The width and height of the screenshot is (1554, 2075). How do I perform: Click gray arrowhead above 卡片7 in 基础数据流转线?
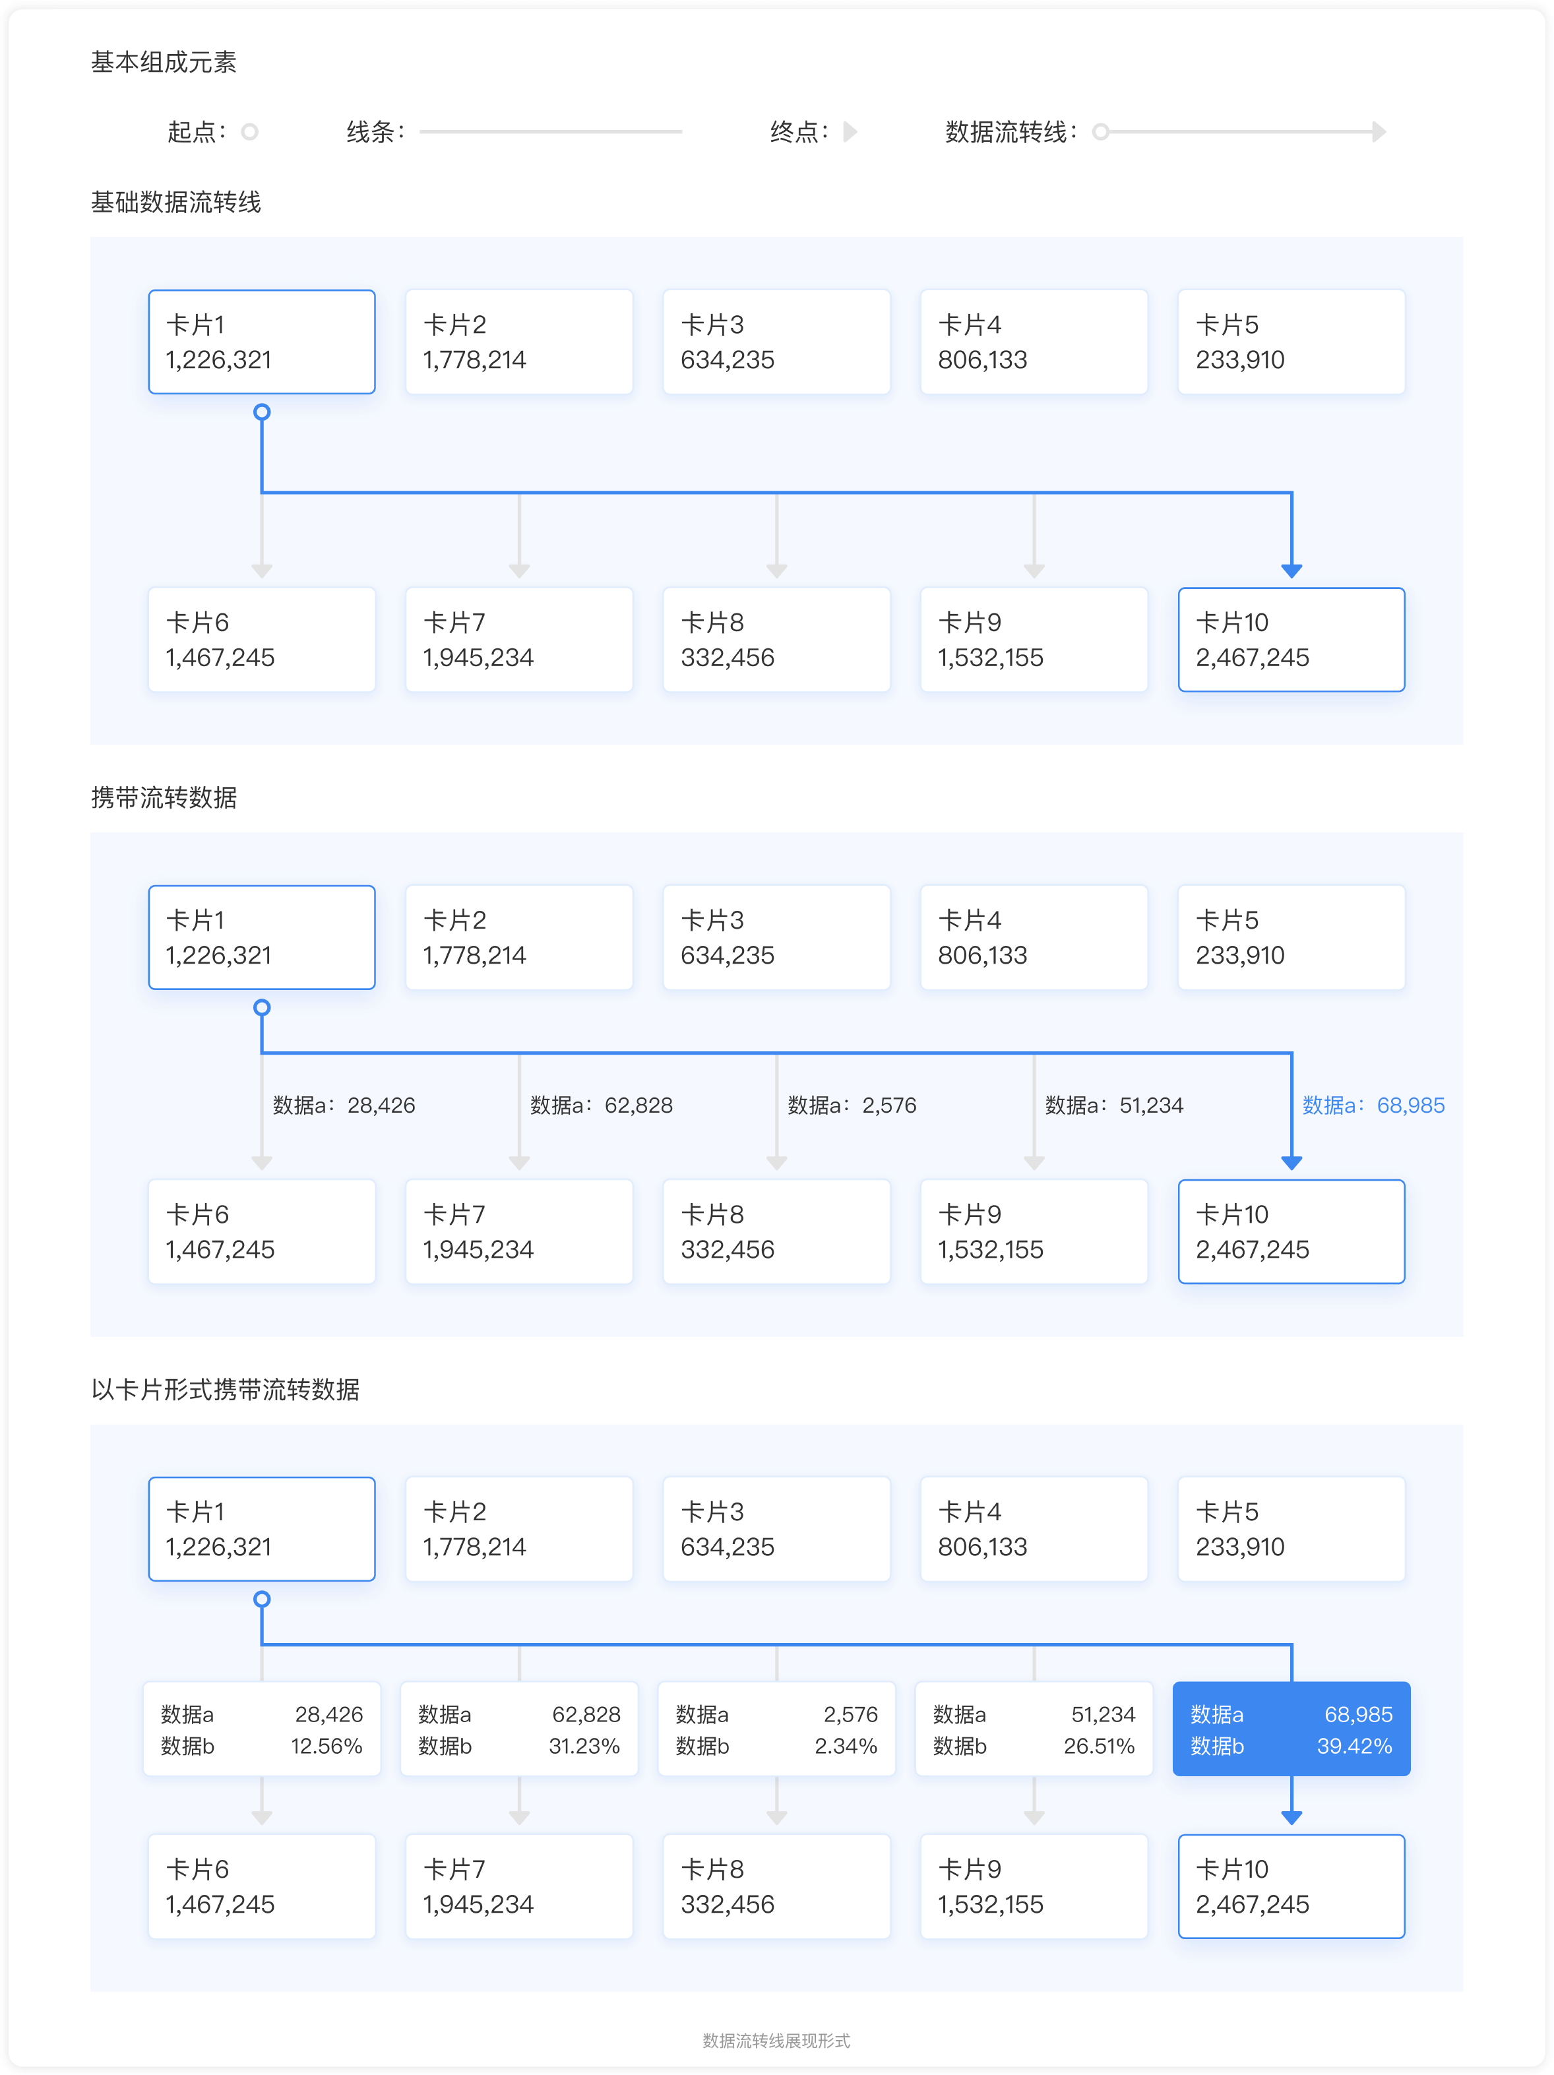tap(520, 571)
